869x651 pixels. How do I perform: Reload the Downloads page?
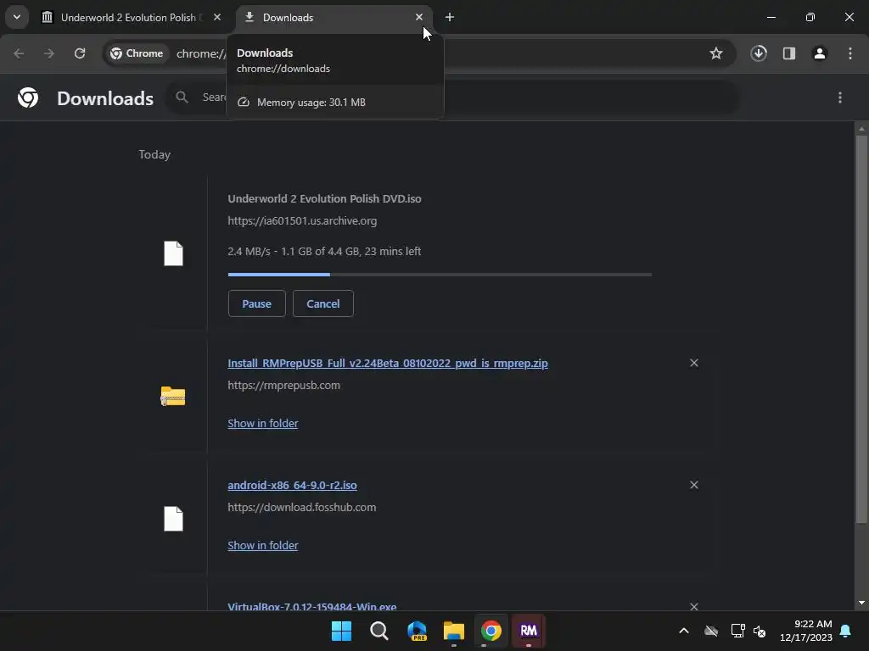coord(80,53)
